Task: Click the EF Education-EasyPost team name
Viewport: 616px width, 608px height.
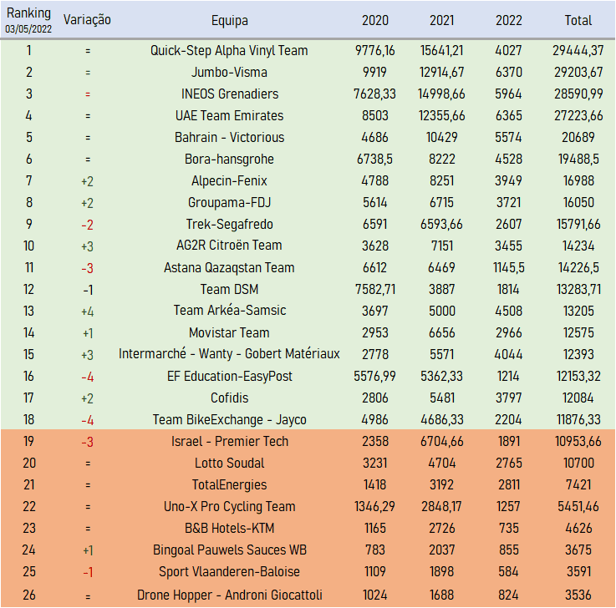Action: tap(229, 376)
